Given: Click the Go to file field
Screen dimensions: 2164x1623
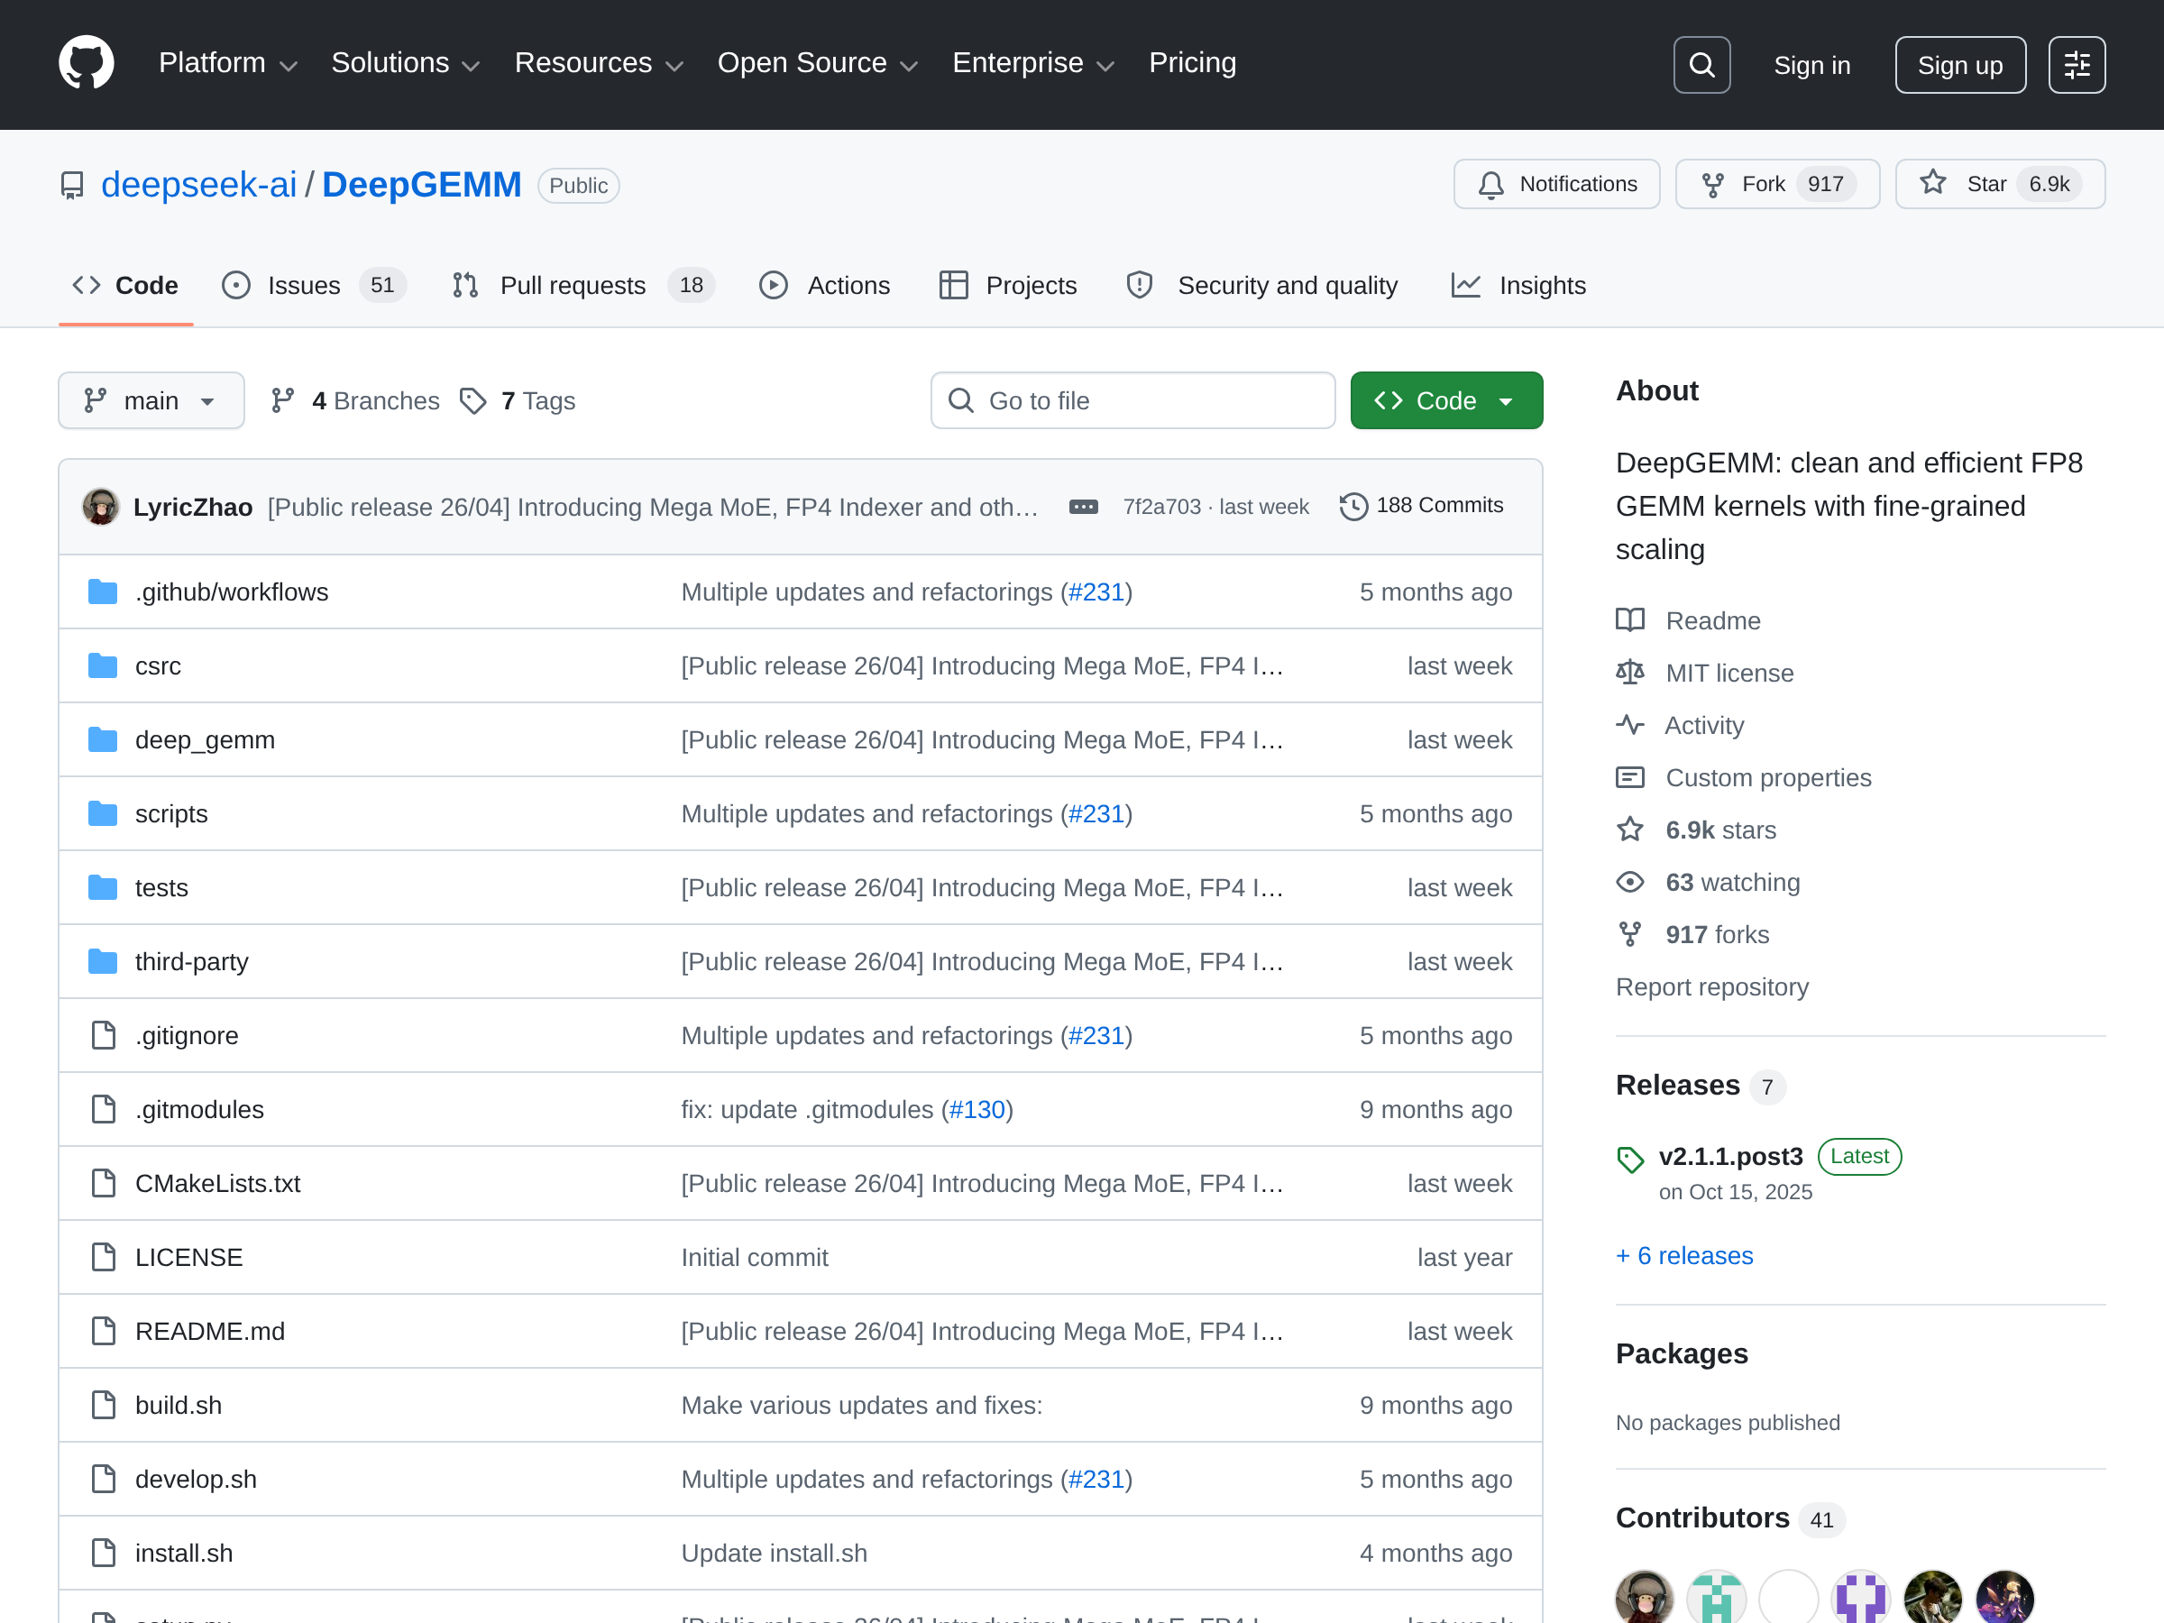Looking at the screenshot, I should pos(1132,401).
